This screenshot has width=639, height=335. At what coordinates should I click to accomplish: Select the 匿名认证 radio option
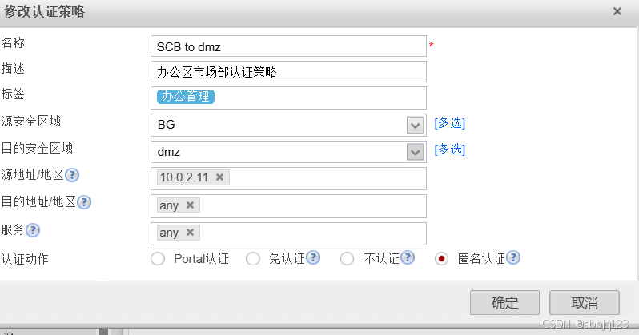pyautogui.click(x=441, y=258)
